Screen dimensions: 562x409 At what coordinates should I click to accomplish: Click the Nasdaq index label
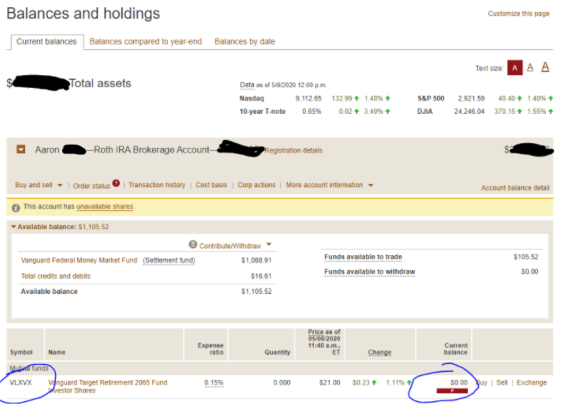coord(252,98)
